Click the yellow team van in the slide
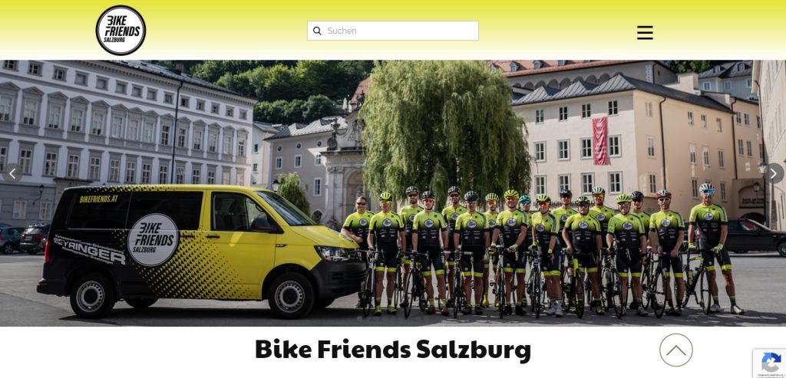The width and height of the screenshot is (786, 378). pyautogui.click(x=202, y=251)
